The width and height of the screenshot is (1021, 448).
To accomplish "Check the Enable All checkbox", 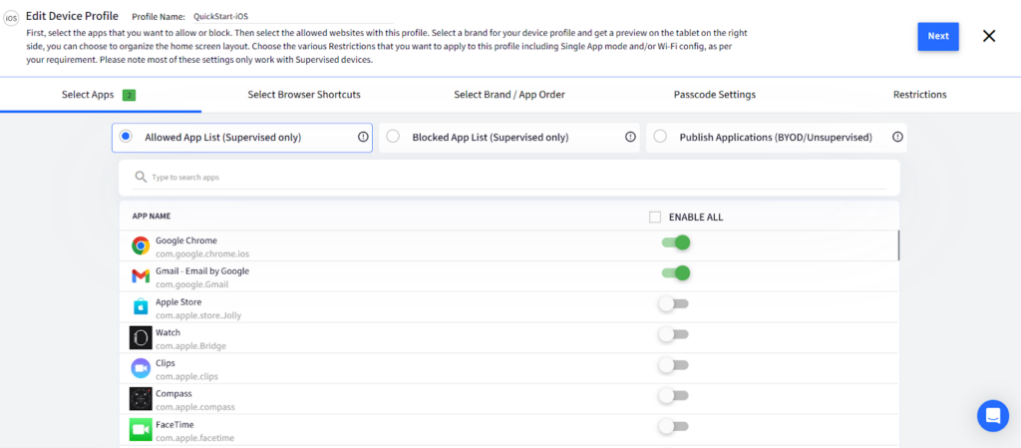I will pyautogui.click(x=655, y=217).
